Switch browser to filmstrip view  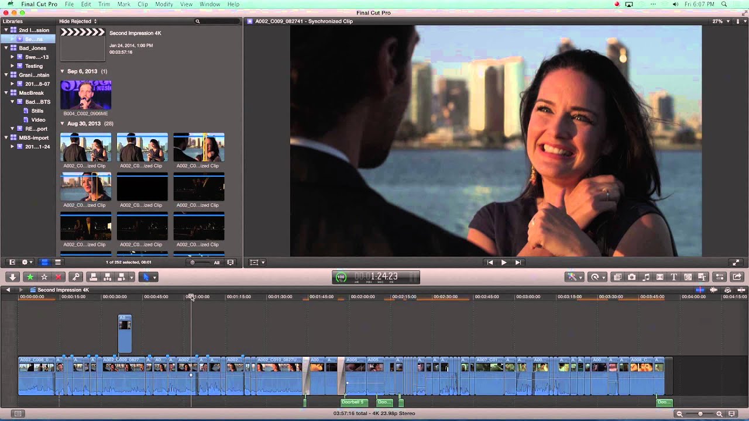(44, 263)
